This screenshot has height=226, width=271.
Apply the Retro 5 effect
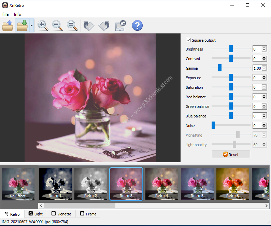coord(197,184)
